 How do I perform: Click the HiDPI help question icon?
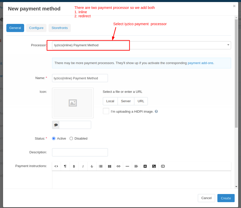pyautogui.click(x=156, y=111)
